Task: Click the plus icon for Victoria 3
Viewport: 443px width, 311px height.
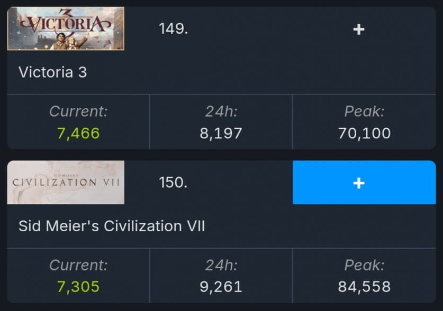Action: point(359,29)
